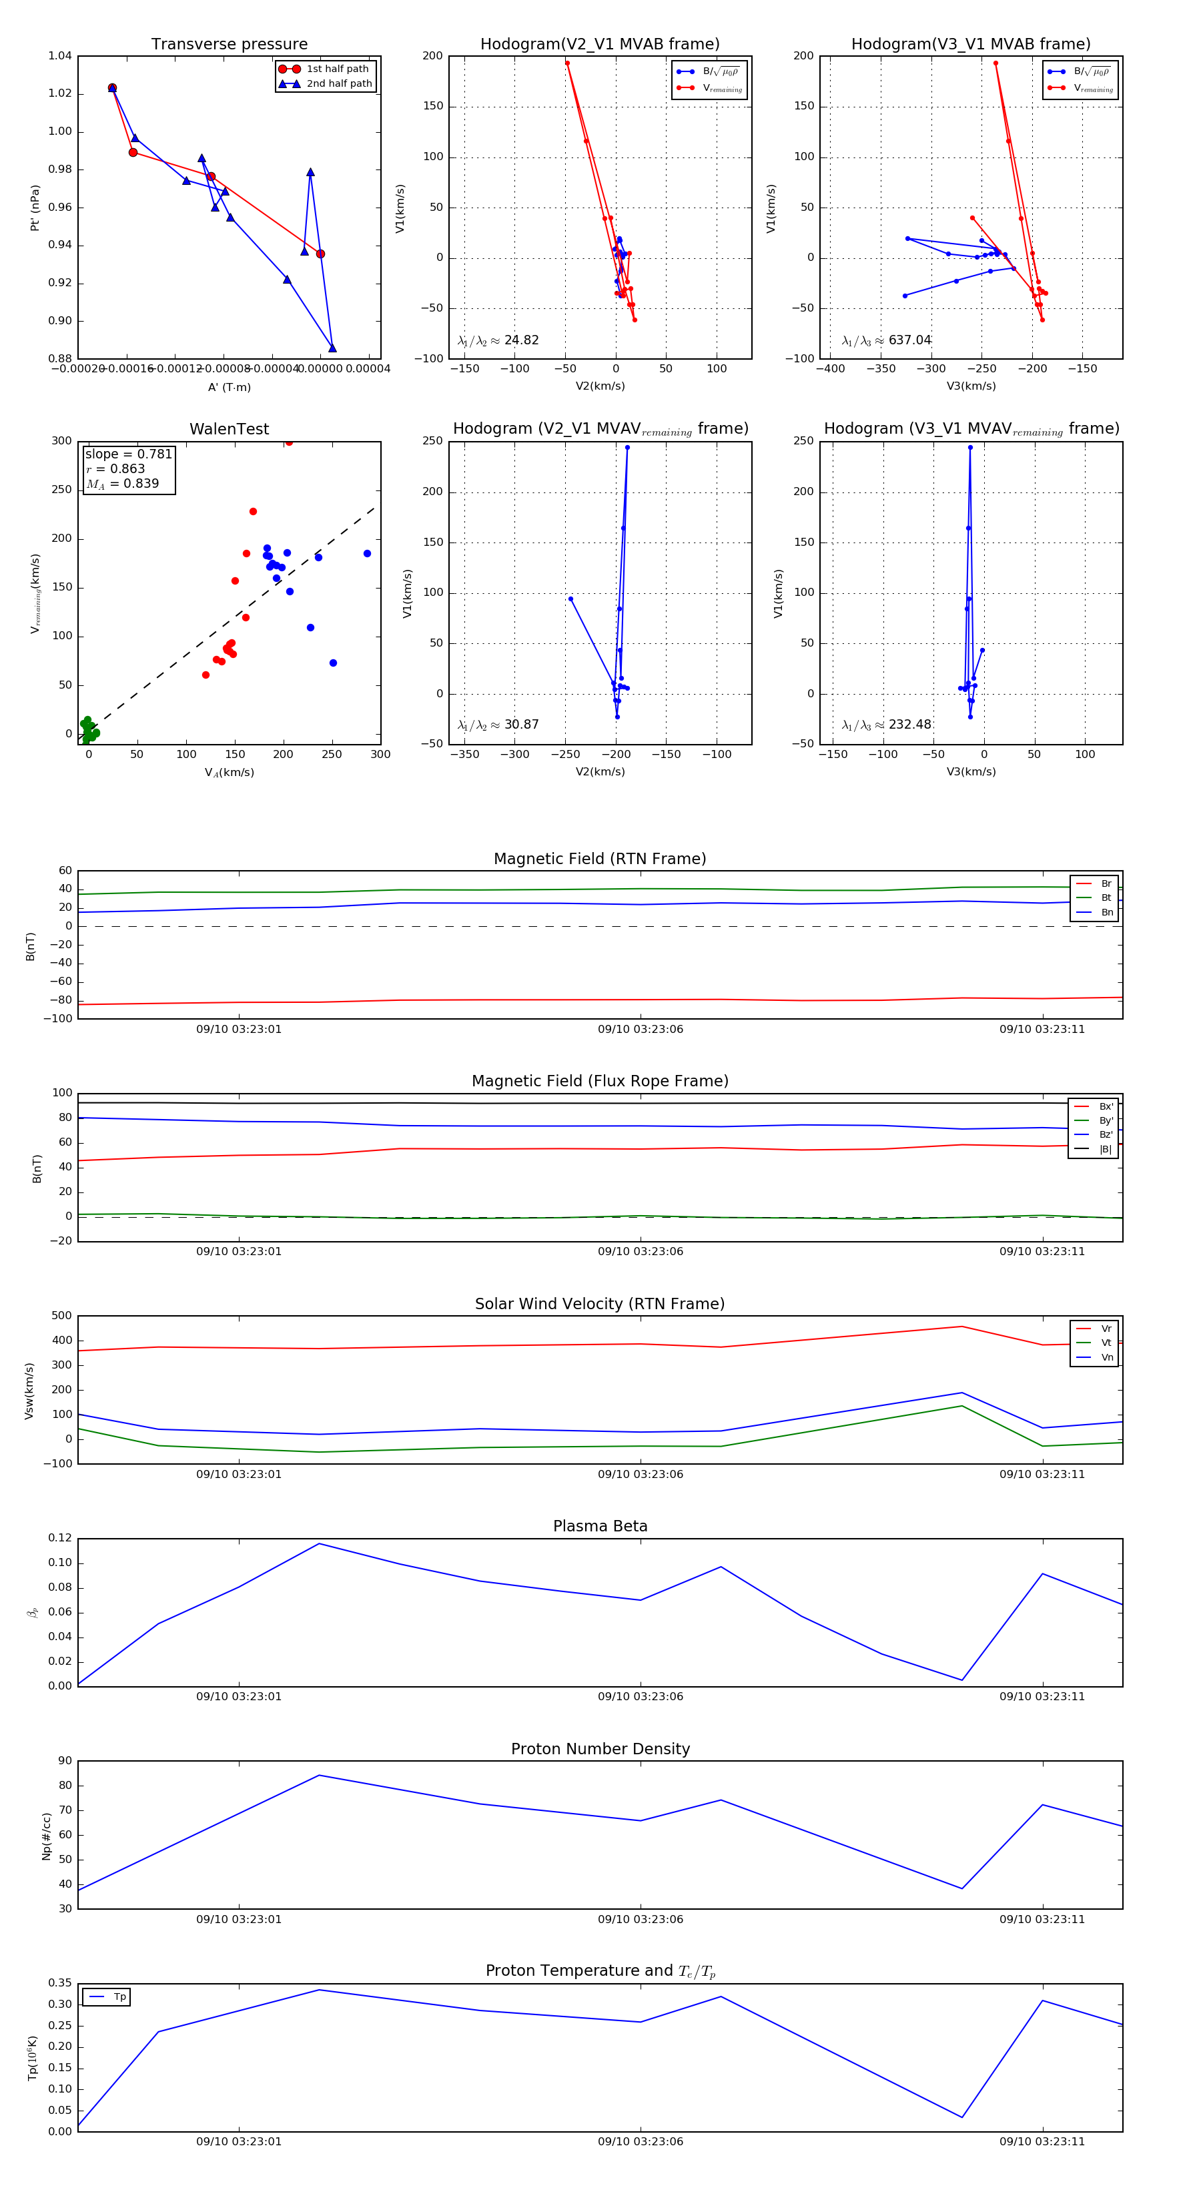Select the "Bx'" legend entry
Viewport: 1201px width, 2202px height.
[1094, 1107]
